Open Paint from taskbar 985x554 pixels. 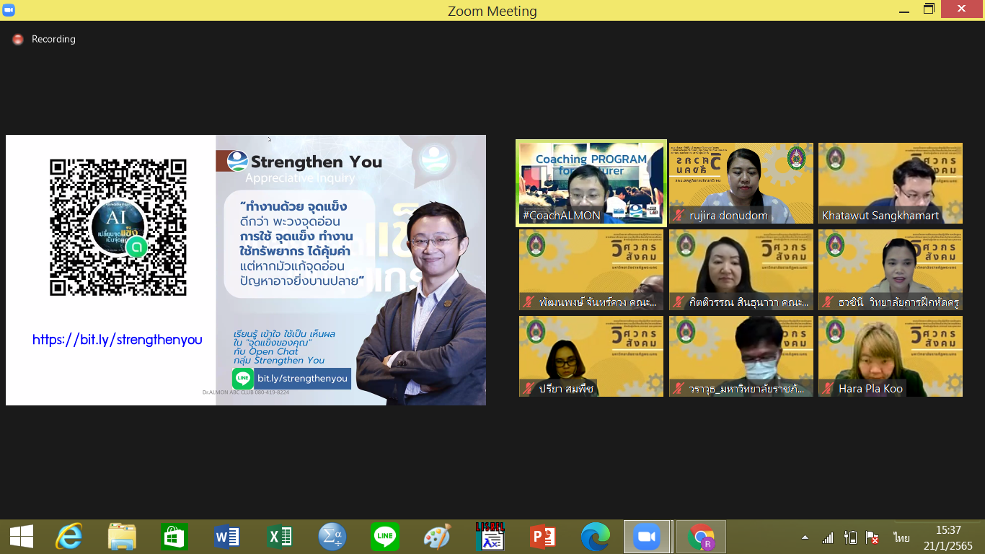click(x=437, y=537)
